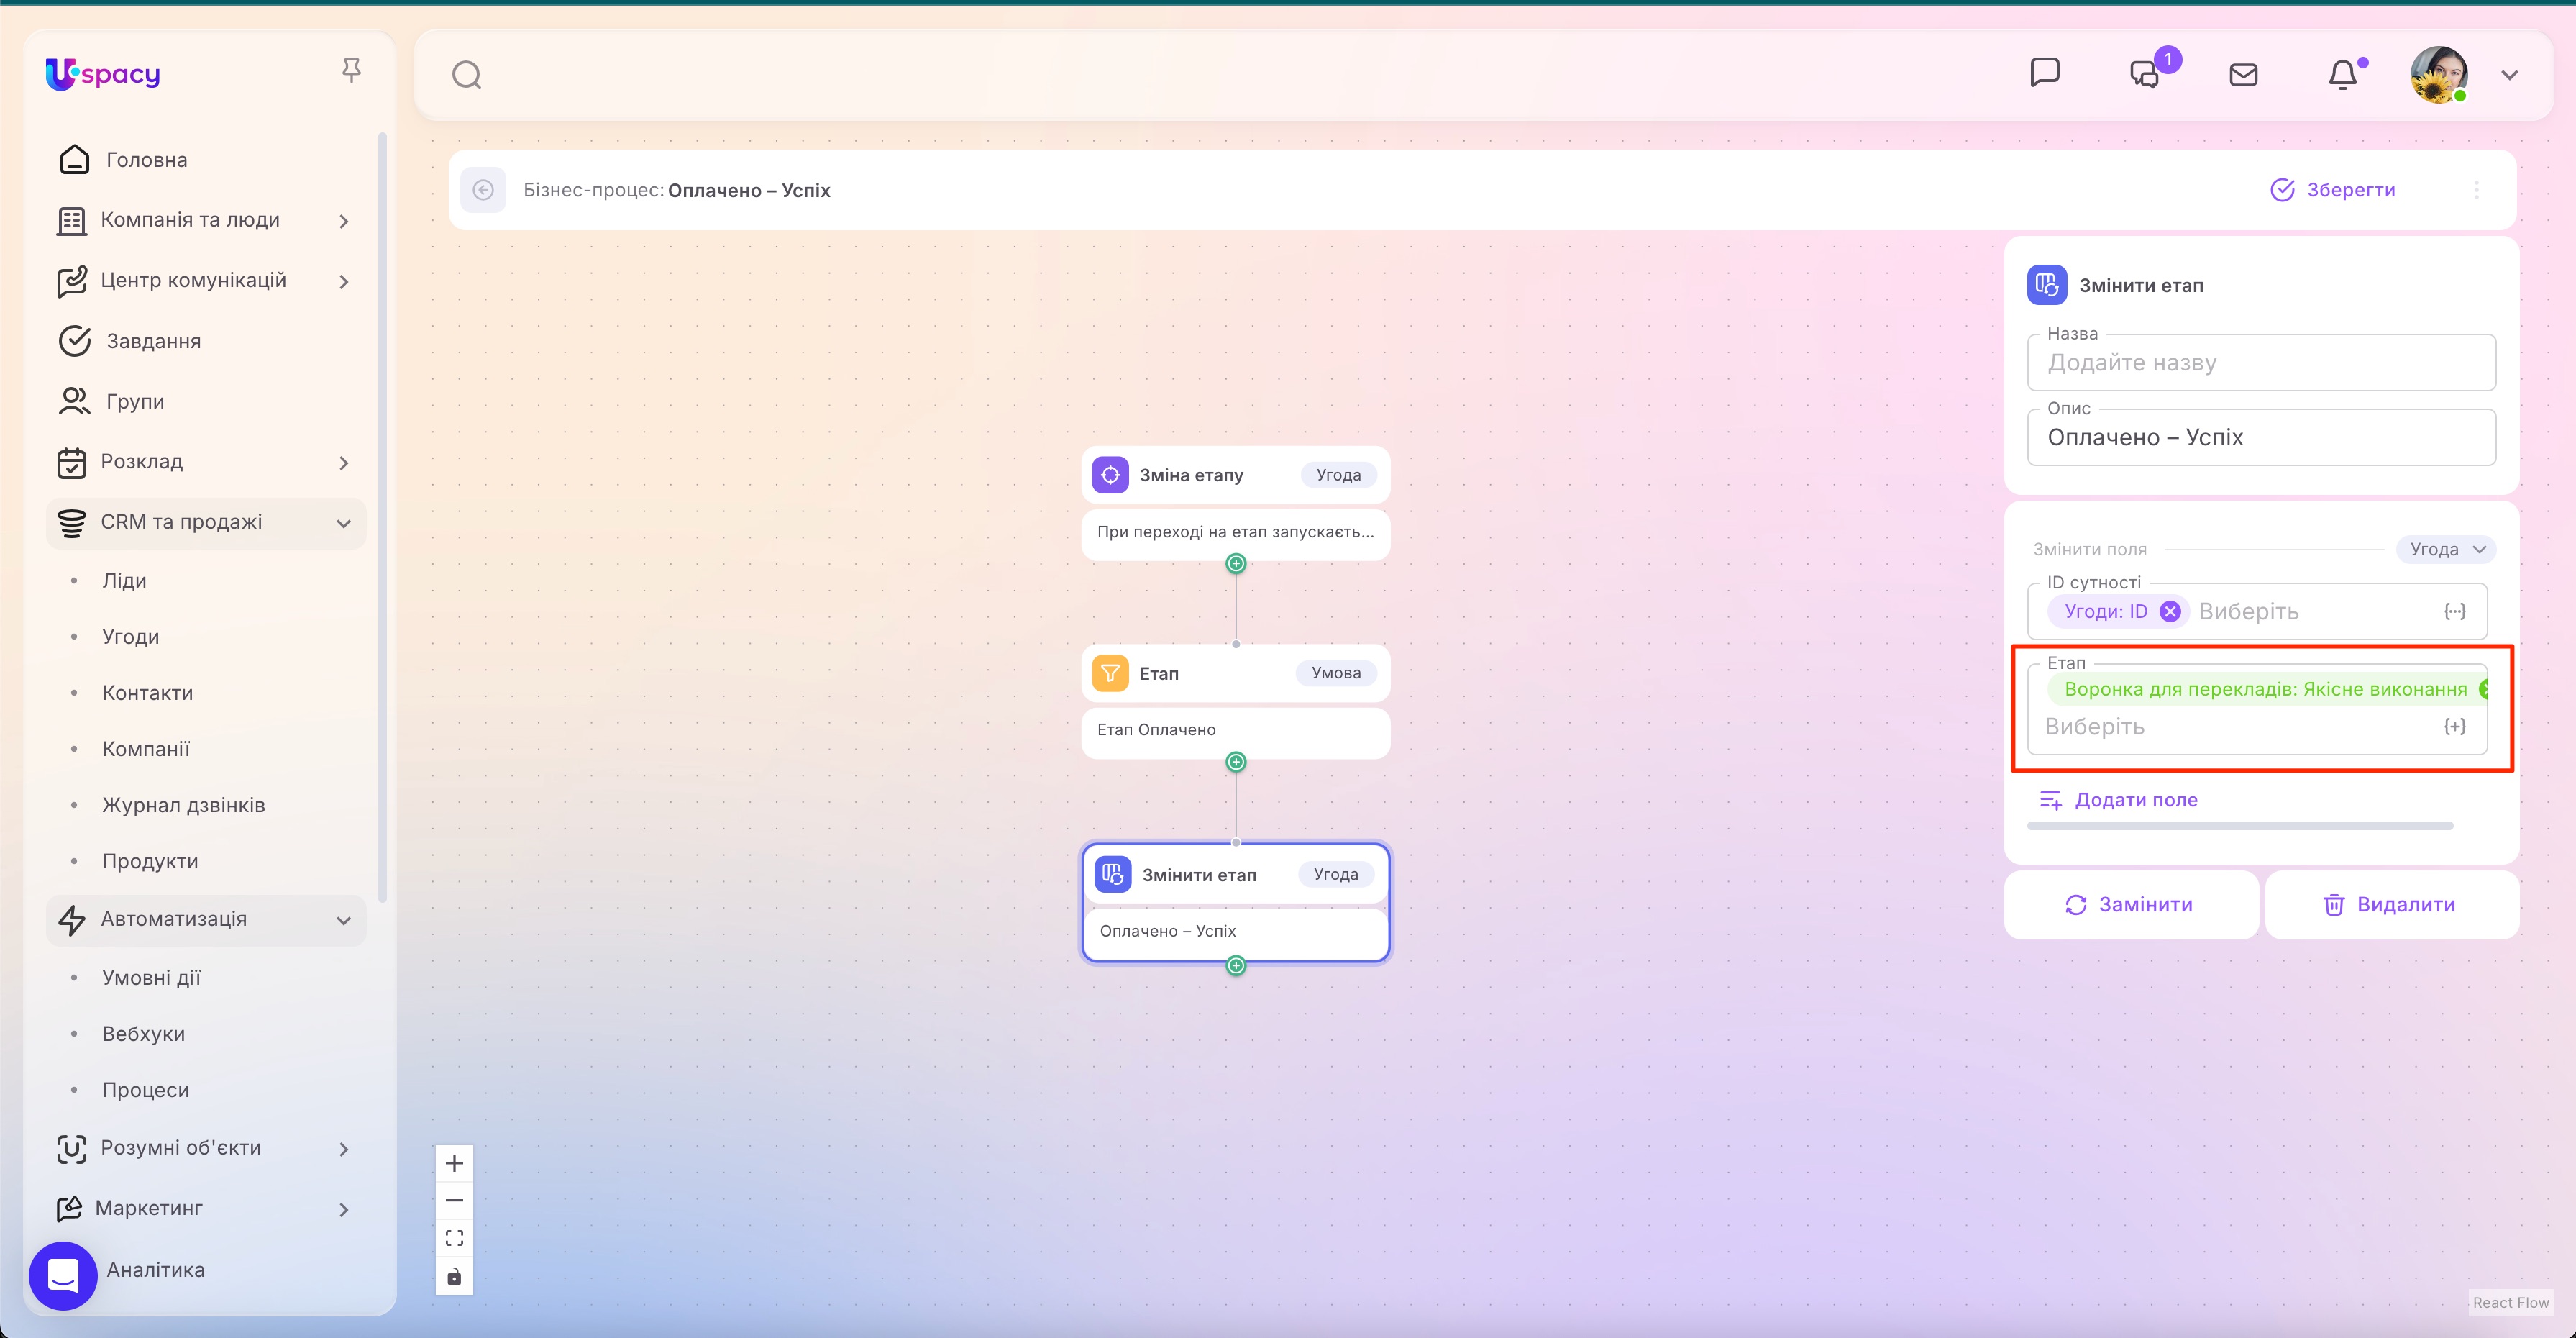
Task: Click the Назва input field
Action: (2260, 363)
